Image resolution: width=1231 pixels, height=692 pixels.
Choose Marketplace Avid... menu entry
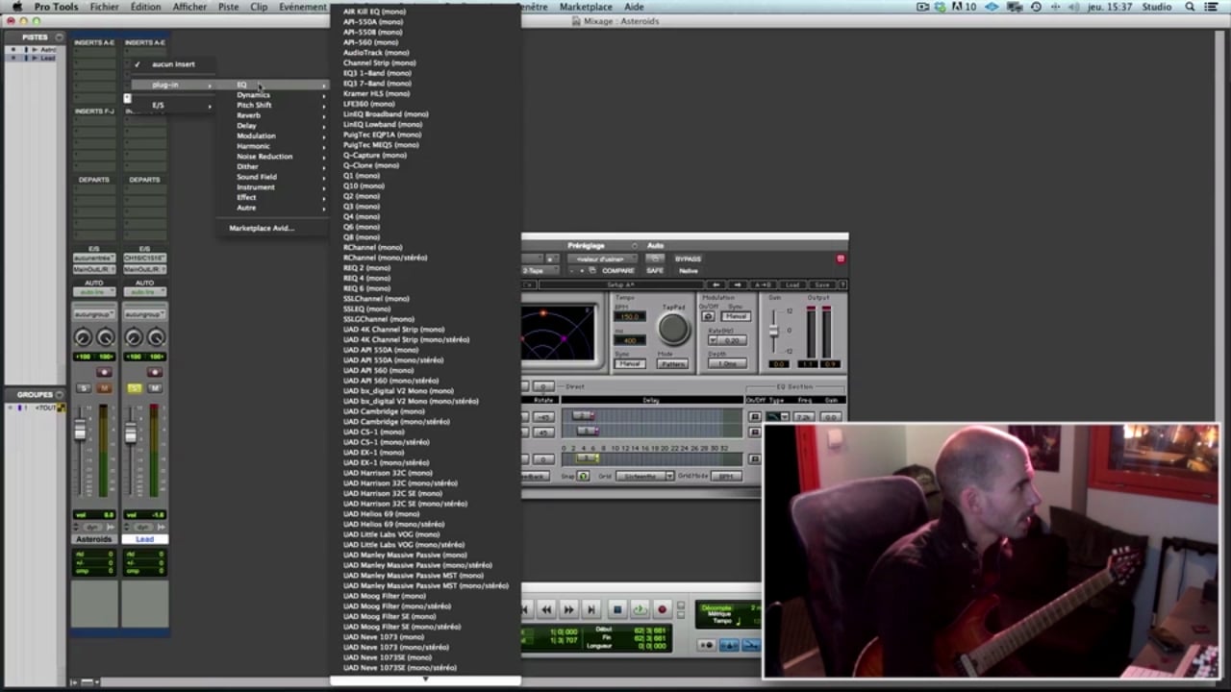(262, 228)
